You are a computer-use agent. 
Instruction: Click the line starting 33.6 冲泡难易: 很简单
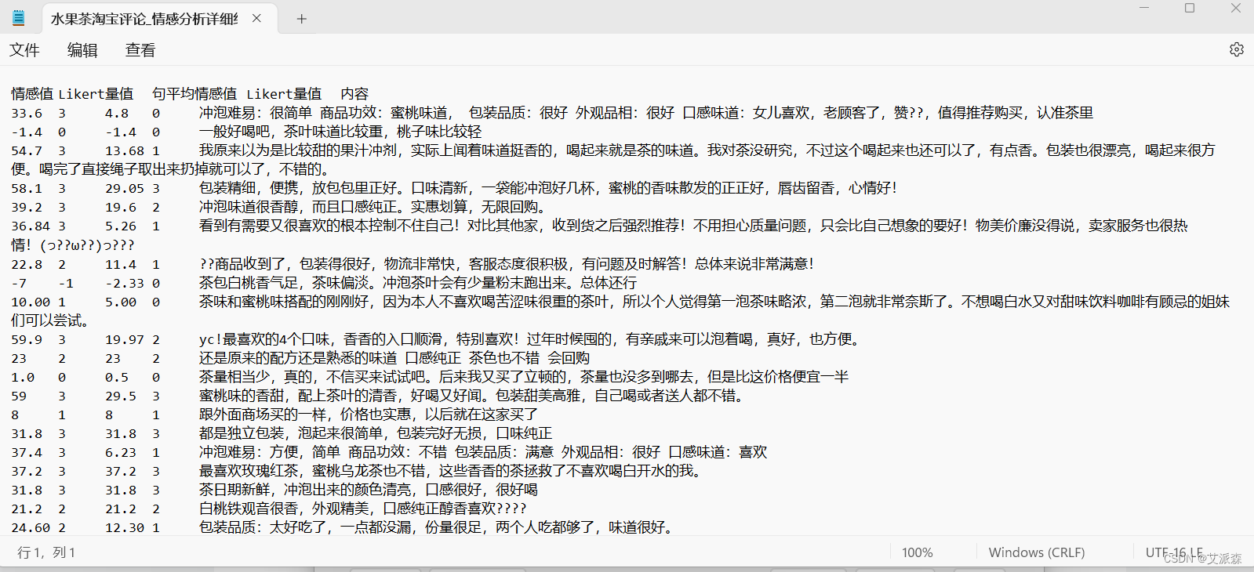[552, 113]
